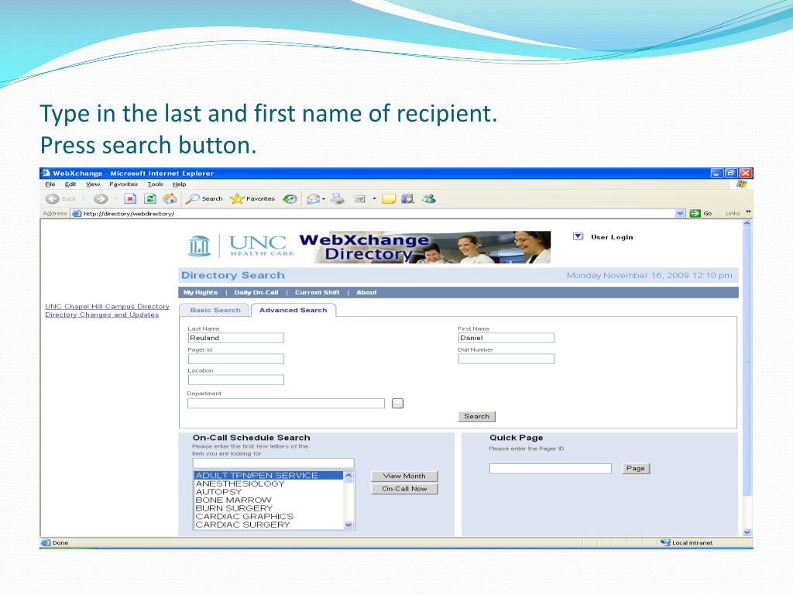
Task: Stop page loading with the red X icon
Action: [x=130, y=199]
